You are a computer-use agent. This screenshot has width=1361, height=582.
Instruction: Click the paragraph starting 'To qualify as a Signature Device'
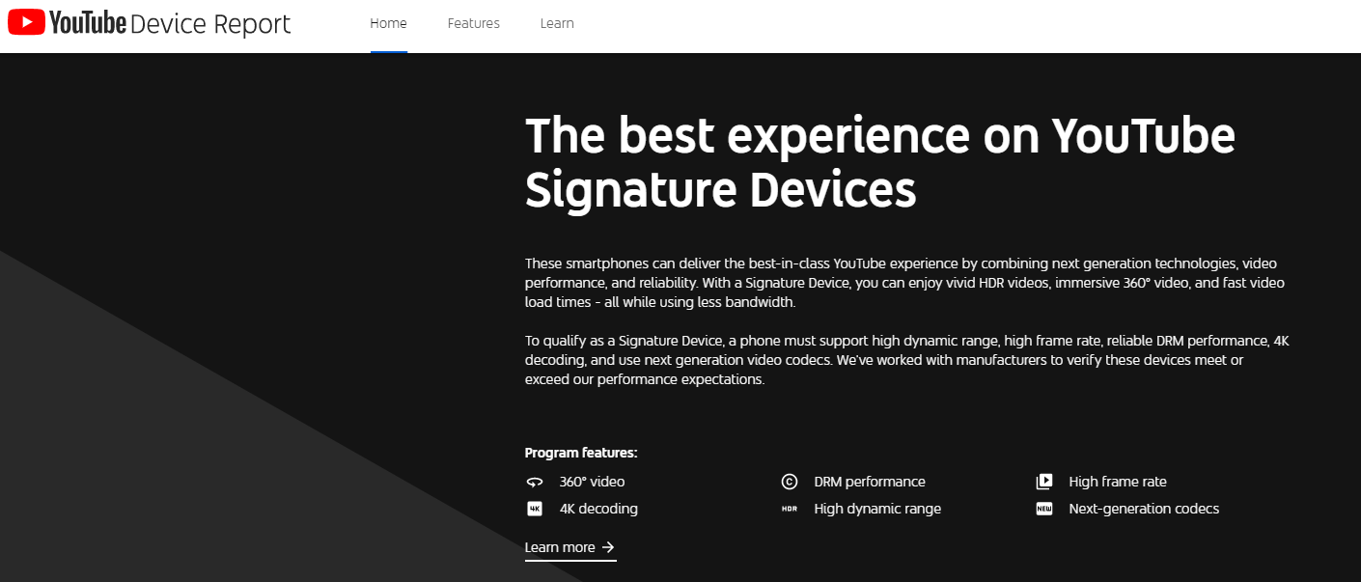click(906, 360)
